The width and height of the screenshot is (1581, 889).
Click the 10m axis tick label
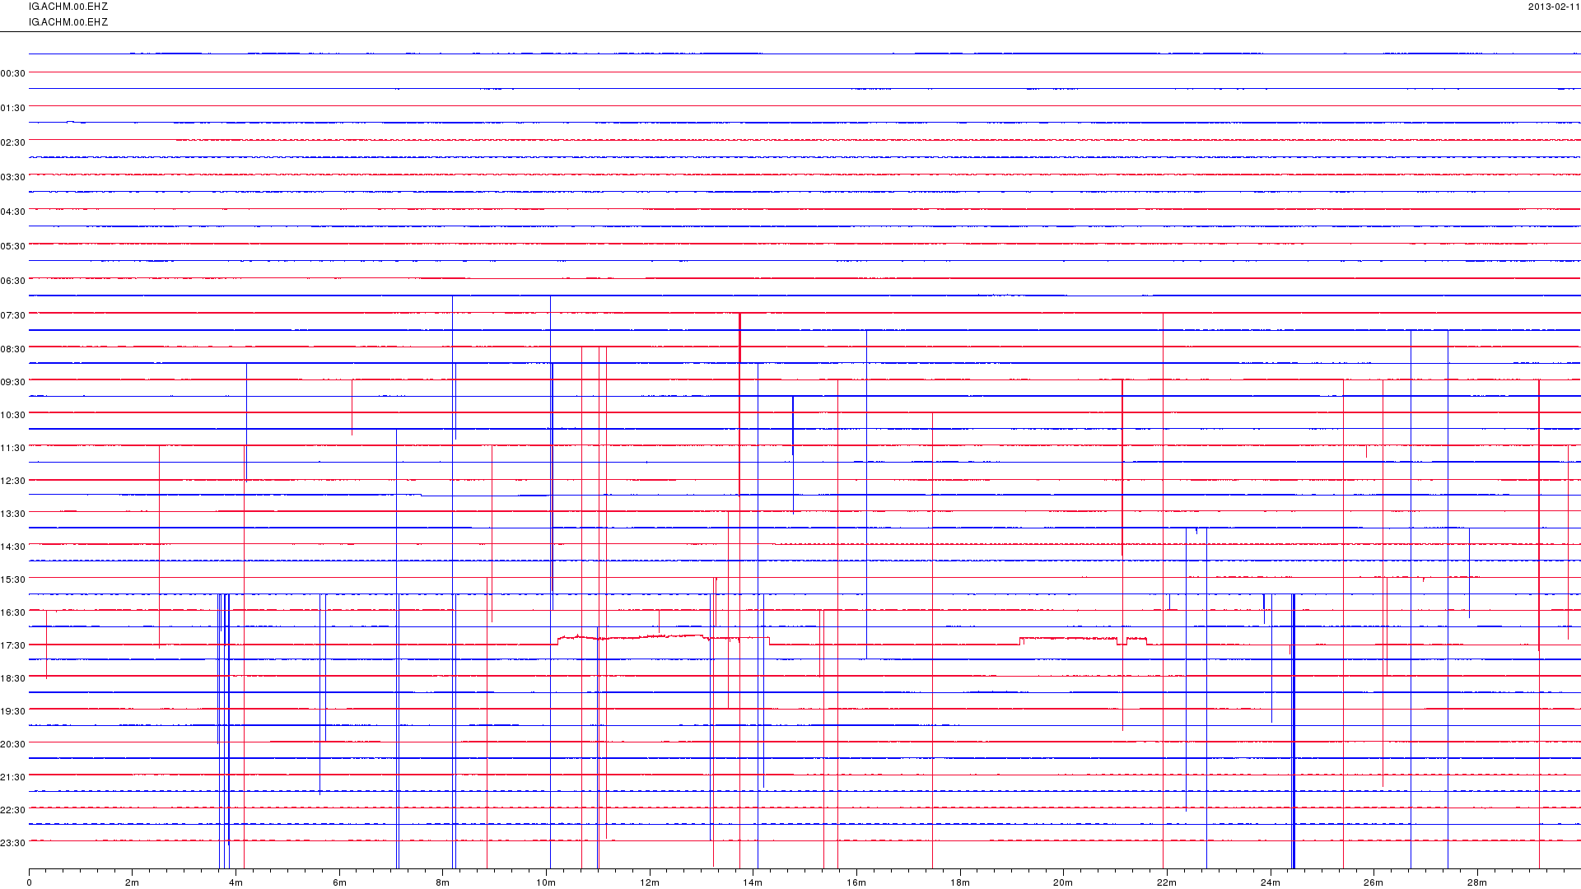pyautogui.click(x=546, y=882)
